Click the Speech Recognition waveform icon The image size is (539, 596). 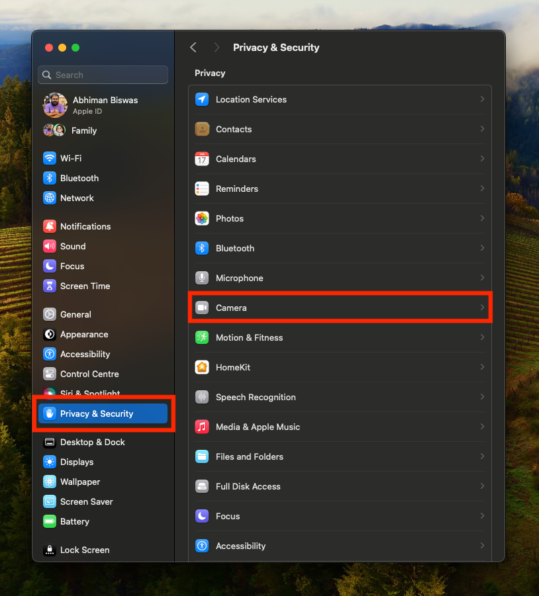tap(202, 397)
